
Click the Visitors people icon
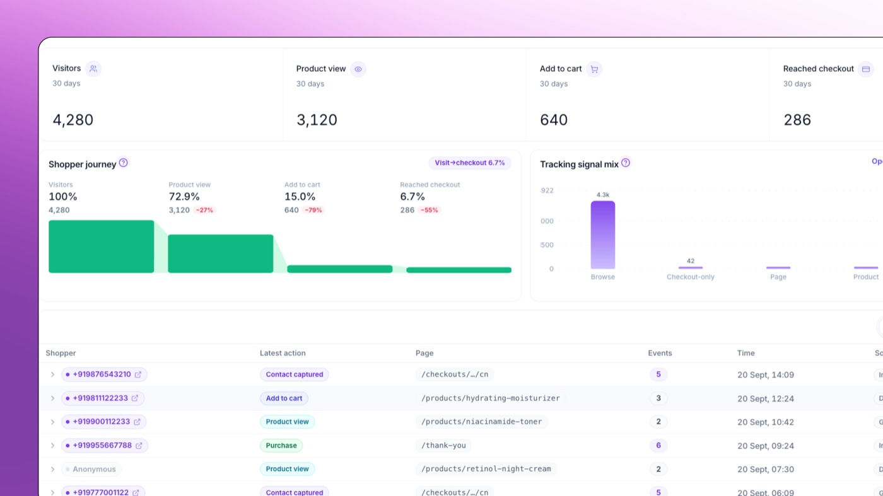tap(93, 69)
